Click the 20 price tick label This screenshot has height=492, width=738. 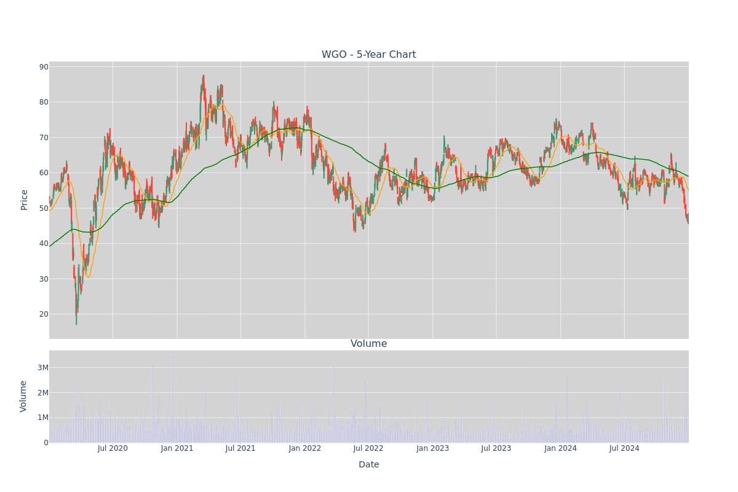tap(44, 314)
